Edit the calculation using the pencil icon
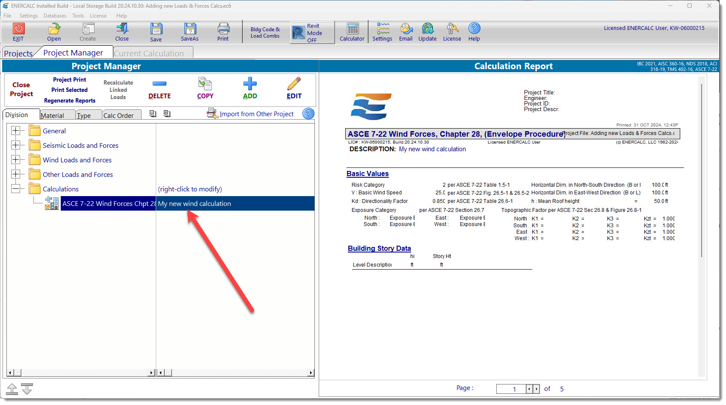The width and height of the screenshot is (726, 405). (x=294, y=88)
